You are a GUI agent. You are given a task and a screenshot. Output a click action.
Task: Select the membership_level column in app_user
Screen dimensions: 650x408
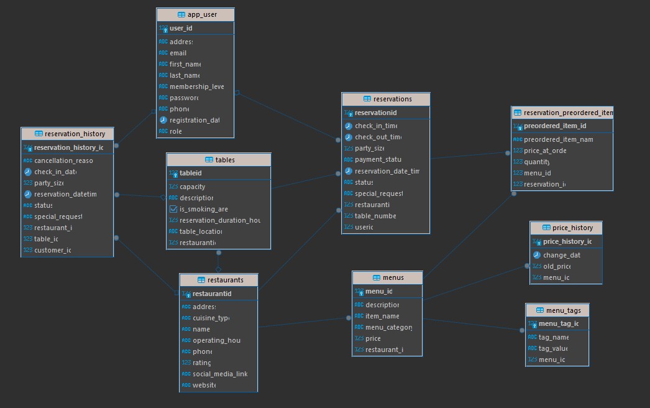click(196, 86)
